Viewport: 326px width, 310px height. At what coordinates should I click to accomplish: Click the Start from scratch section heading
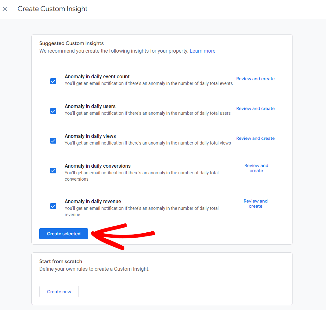pyautogui.click(x=60, y=261)
